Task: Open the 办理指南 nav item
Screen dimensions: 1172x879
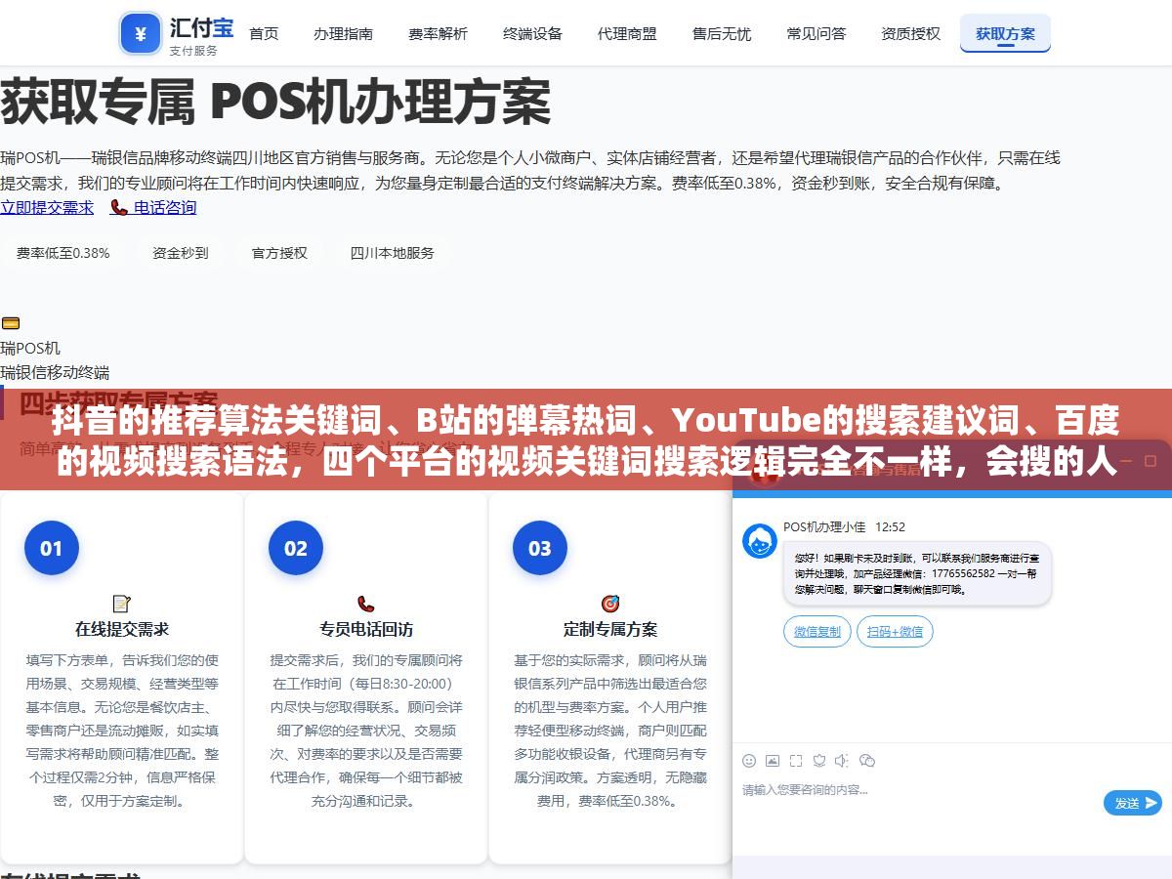Action: [x=343, y=33]
